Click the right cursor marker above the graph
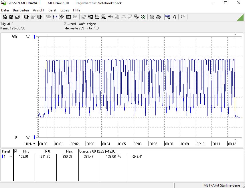Image resolution: width=245 pixels, height=188 pixels. (x=235, y=35)
